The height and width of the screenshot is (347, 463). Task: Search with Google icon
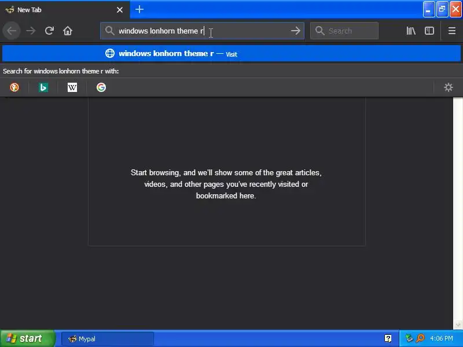point(101,87)
